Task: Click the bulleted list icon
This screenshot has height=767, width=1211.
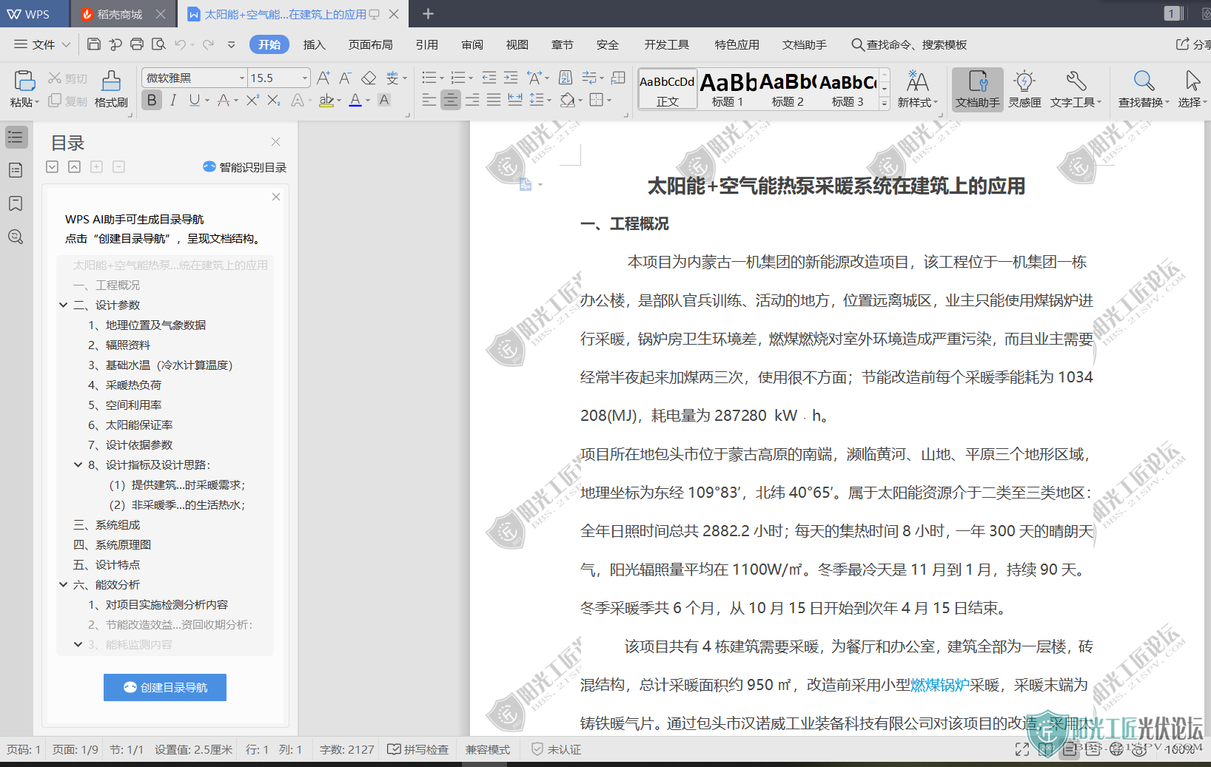Action: [429, 78]
